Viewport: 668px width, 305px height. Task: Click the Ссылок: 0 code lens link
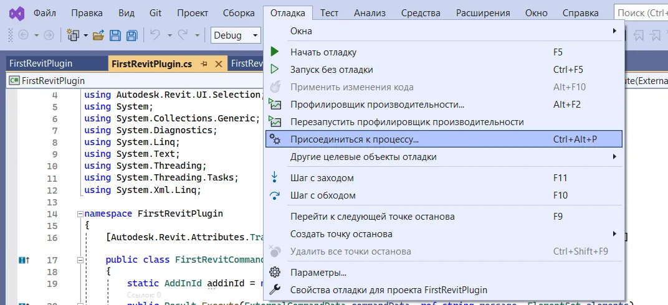tap(144, 294)
